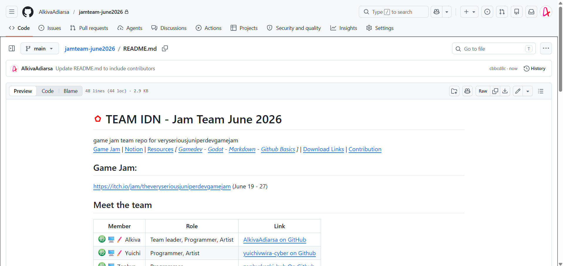Open the global navigation hamburger menu
Screen dimensions: 563x266
coord(12,12)
